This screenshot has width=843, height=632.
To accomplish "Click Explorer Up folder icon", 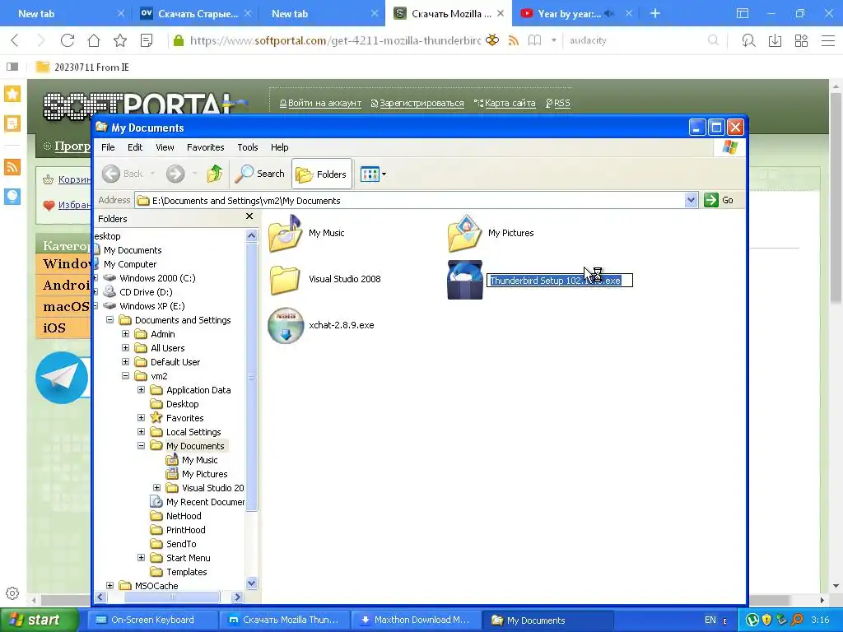I will (x=215, y=174).
